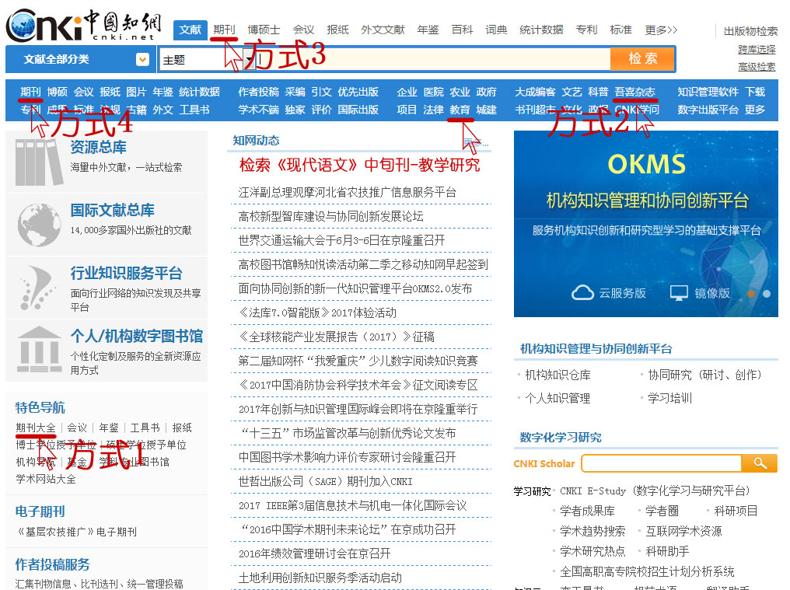Click 知识管理软件 in the blue bar
Image resolution: width=790 pixels, height=590 pixels.
[x=708, y=92]
